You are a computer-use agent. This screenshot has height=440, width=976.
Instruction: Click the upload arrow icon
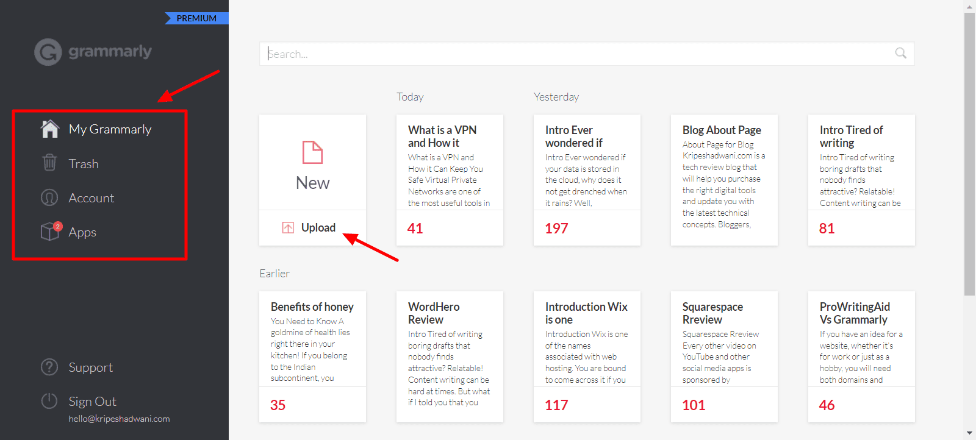pos(288,228)
